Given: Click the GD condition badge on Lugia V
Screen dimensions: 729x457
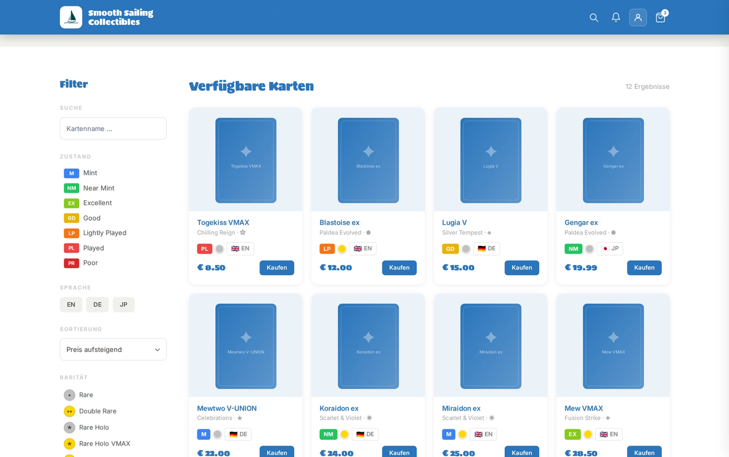Looking at the screenshot, I should 450,249.
